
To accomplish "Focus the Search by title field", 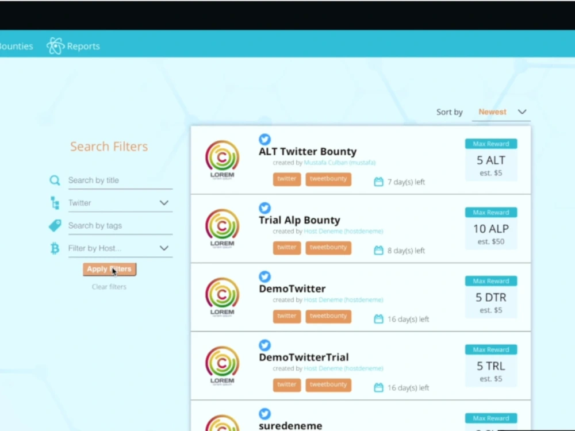I will 120,180.
